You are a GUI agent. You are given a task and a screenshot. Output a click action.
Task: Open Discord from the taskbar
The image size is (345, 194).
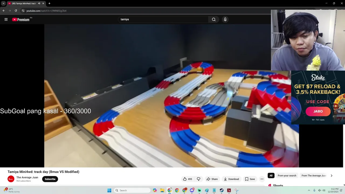(192, 190)
